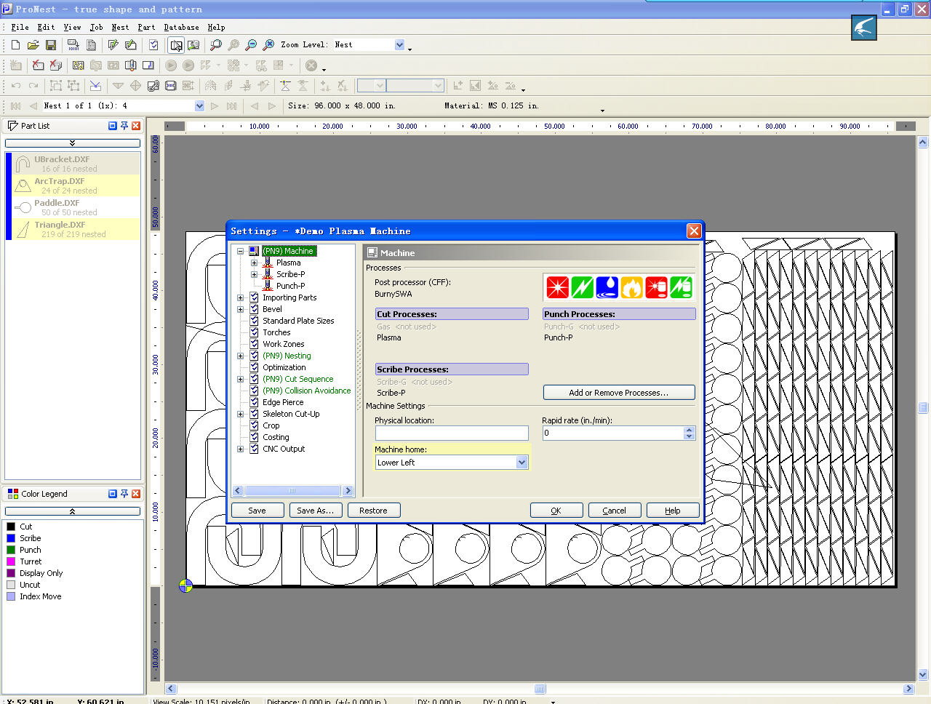The width and height of the screenshot is (931, 704).
Task: Click the Save As... button
Action: (316, 511)
